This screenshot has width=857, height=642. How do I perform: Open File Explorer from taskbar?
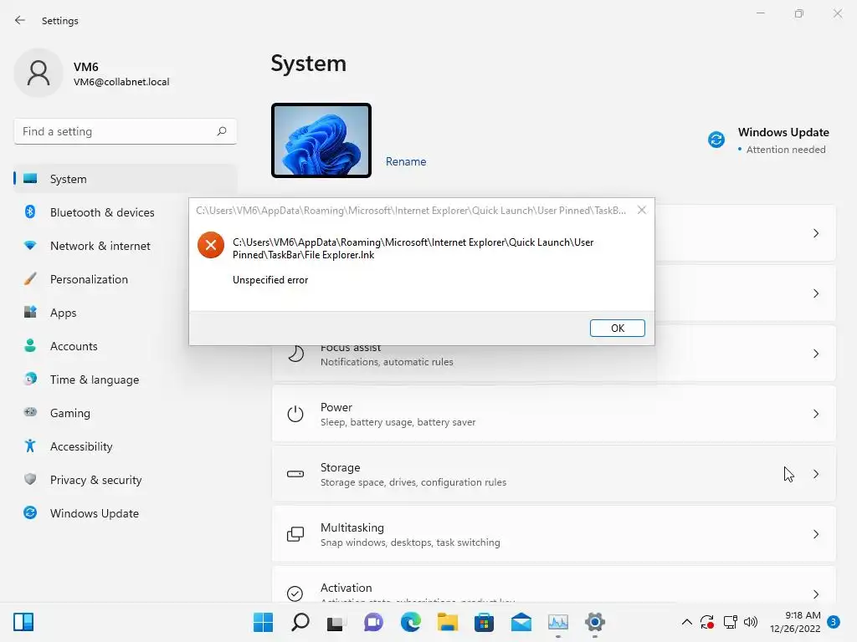pos(447,622)
